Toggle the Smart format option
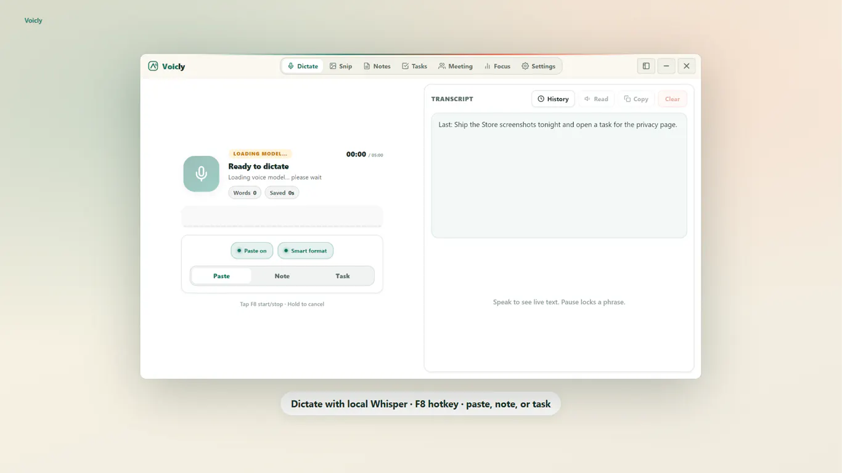842x473 pixels. pyautogui.click(x=306, y=251)
